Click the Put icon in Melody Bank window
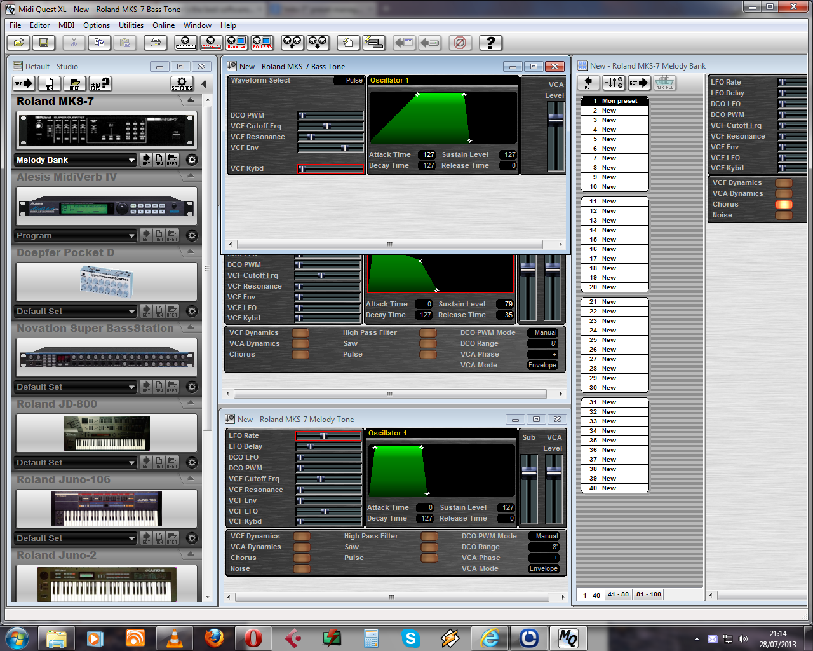The width and height of the screenshot is (813, 651). click(588, 83)
